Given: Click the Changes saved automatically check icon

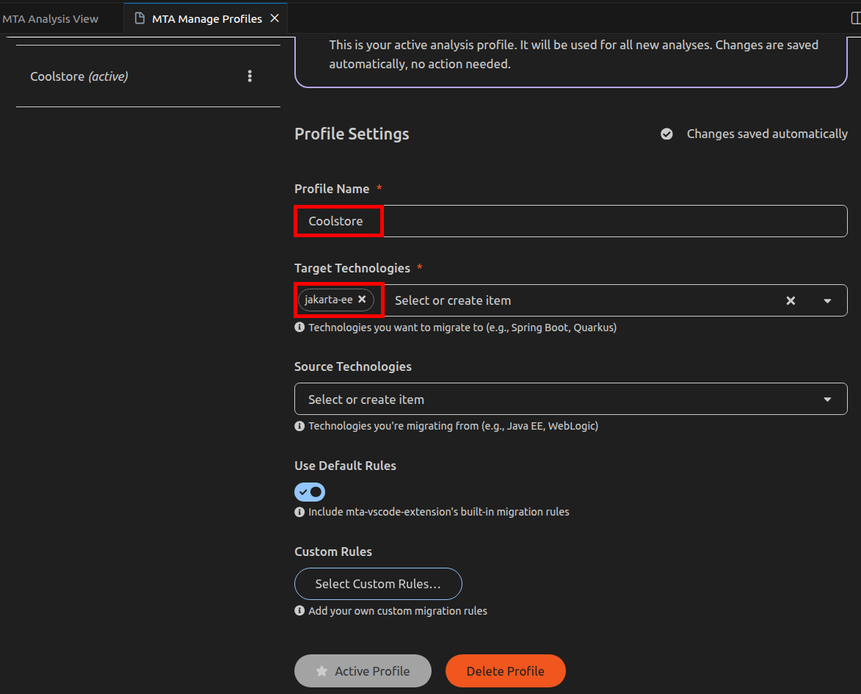Looking at the screenshot, I should 666,134.
